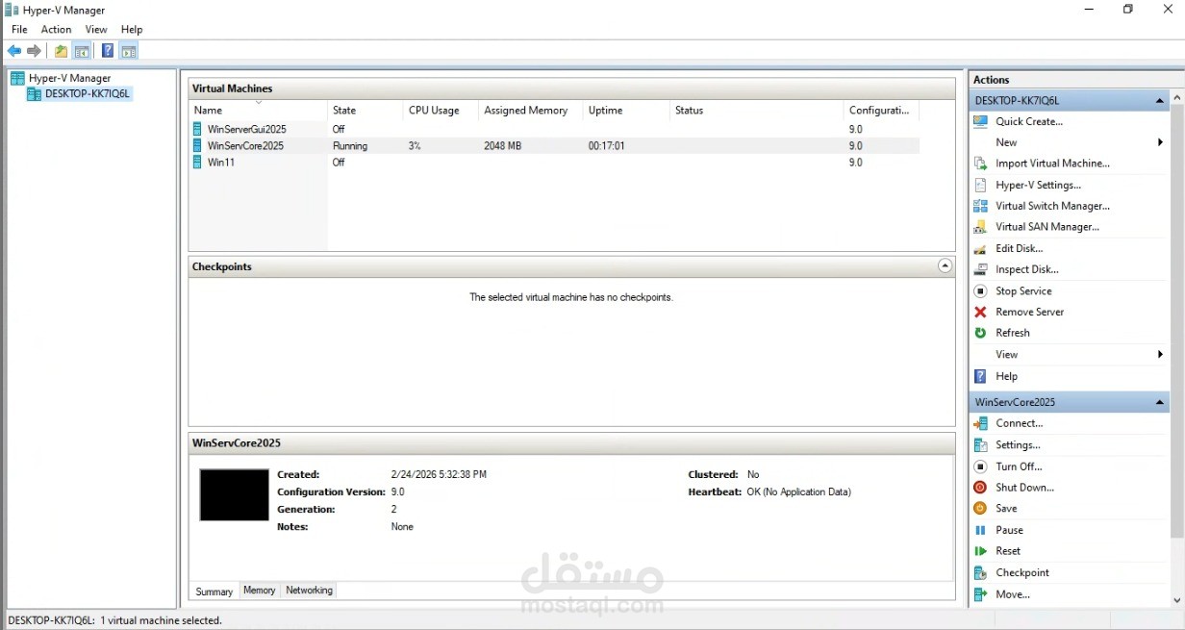Image resolution: width=1185 pixels, height=630 pixels.
Task: Click the 00:17:01 uptime cell
Action: [x=607, y=146]
